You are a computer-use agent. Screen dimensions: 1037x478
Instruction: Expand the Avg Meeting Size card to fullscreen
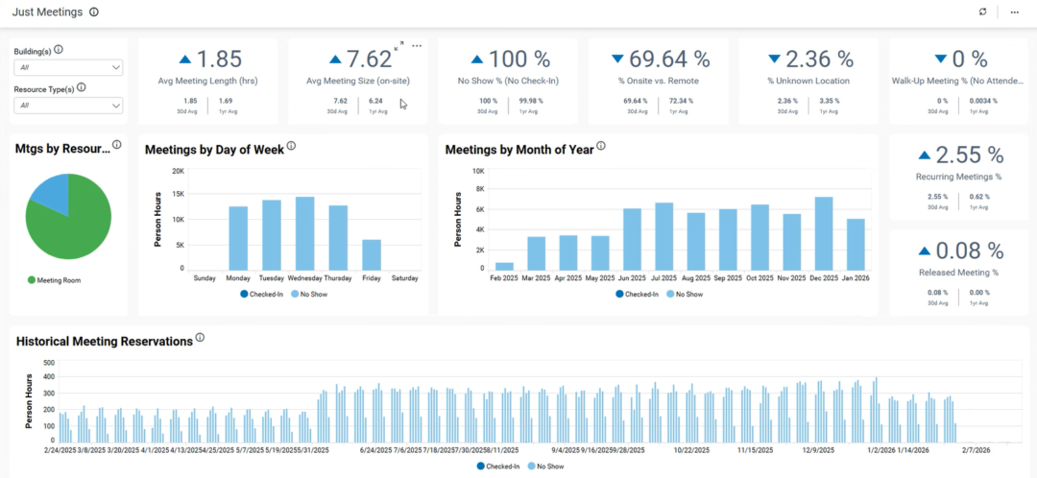[x=399, y=45]
